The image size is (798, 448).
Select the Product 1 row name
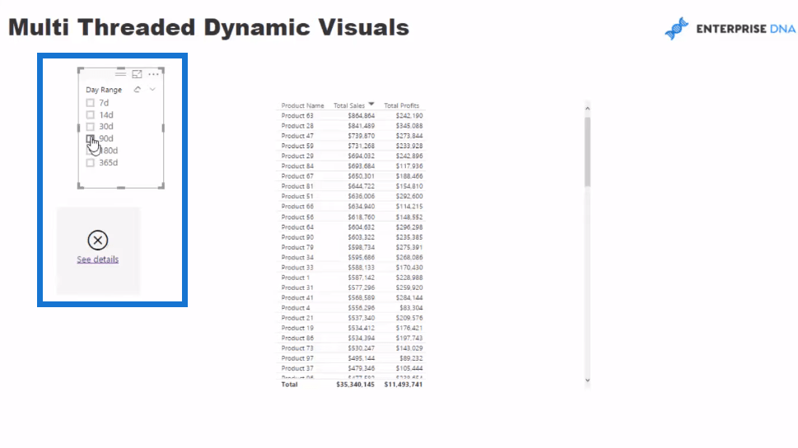(x=295, y=278)
